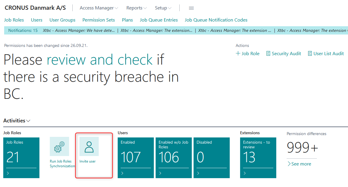This screenshot has width=348, height=187.
Task: Click the Run Job Roles Synchronization gear icon
Action: point(60,147)
